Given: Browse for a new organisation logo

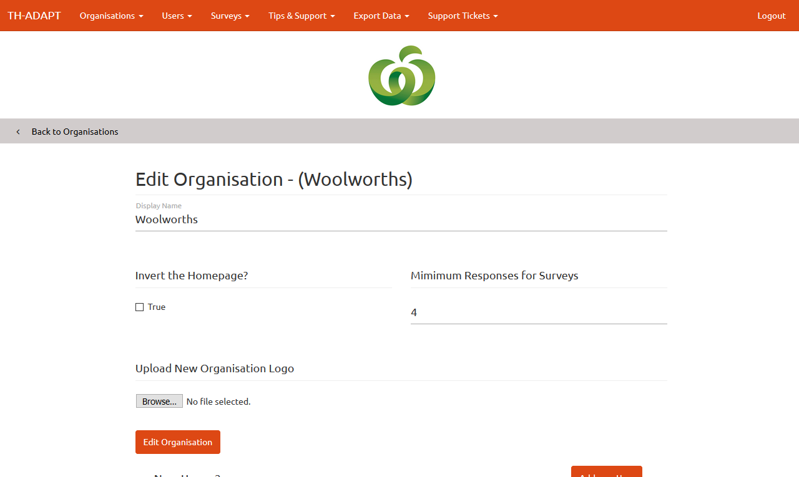Looking at the screenshot, I should (x=159, y=401).
